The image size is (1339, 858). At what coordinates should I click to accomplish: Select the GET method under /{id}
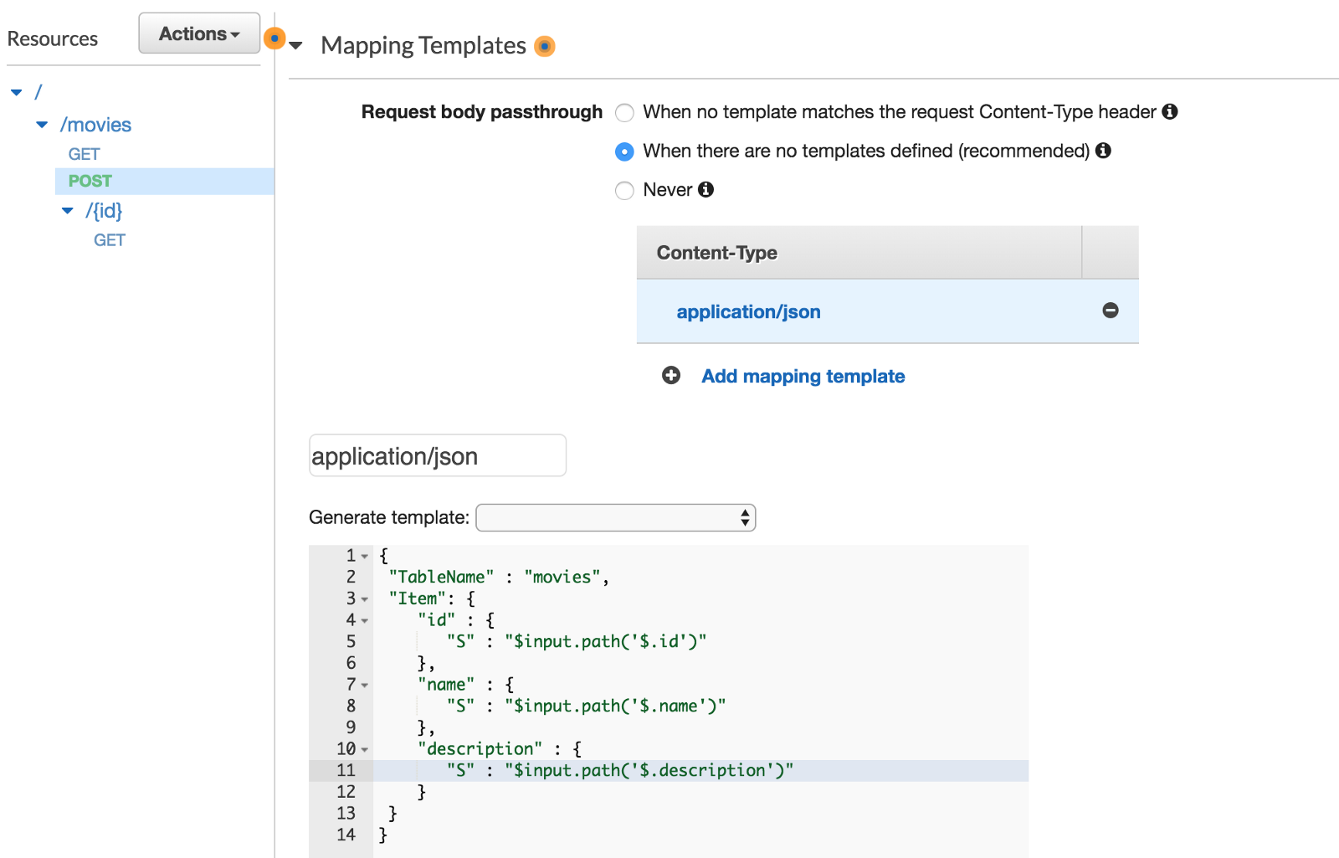(x=110, y=240)
